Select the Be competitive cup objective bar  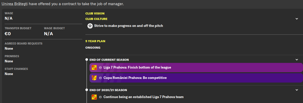(196, 78)
